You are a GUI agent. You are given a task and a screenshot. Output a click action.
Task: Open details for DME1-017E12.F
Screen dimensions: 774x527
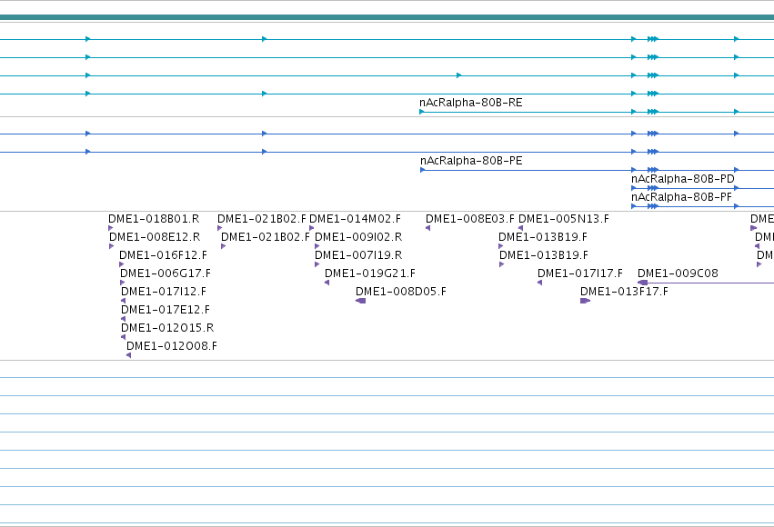pos(166,310)
